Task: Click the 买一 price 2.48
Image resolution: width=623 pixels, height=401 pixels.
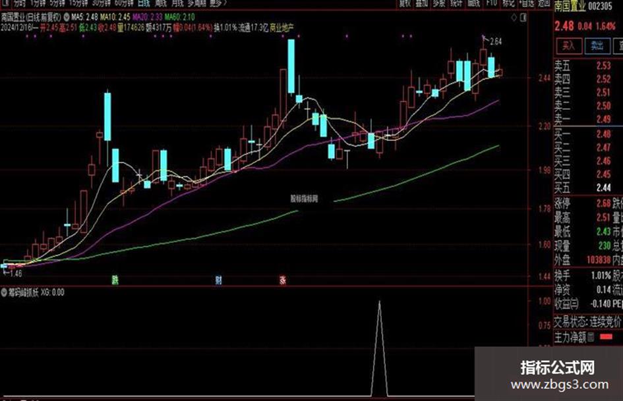Action: [x=603, y=134]
